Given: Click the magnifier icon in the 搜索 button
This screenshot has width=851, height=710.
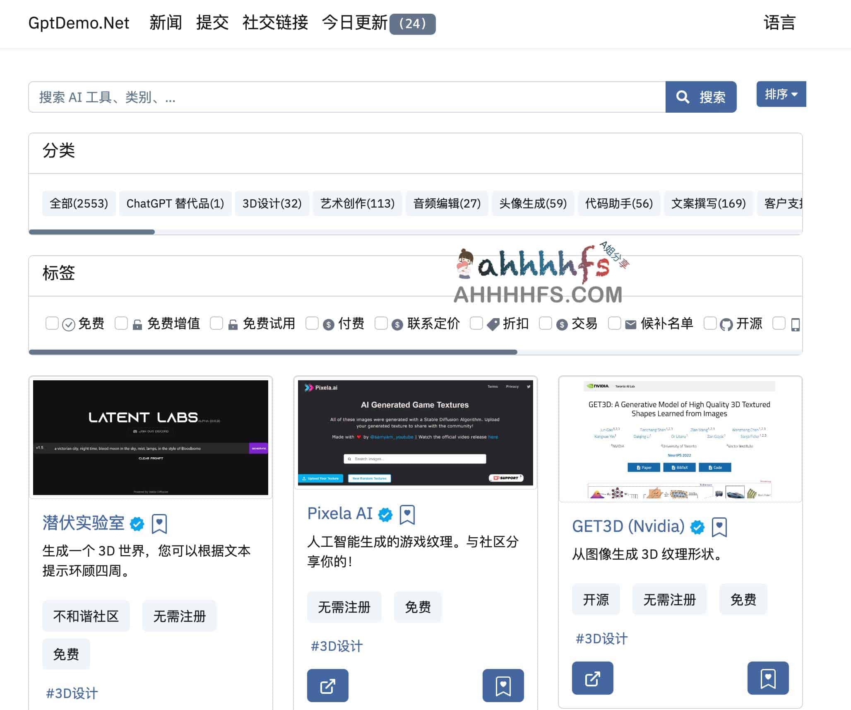Looking at the screenshot, I should (x=683, y=97).
